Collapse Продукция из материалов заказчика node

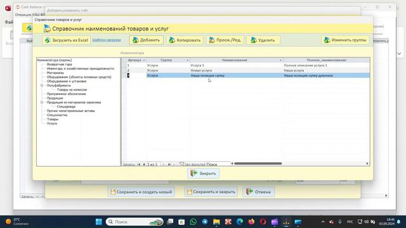(x=42, y=103)
